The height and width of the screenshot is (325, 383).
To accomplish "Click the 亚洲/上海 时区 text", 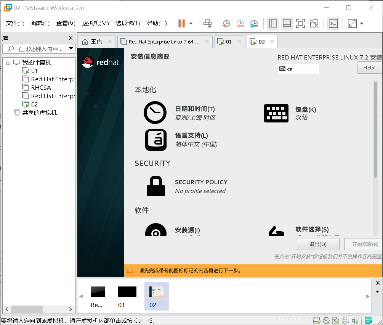I will pos(196,117).
